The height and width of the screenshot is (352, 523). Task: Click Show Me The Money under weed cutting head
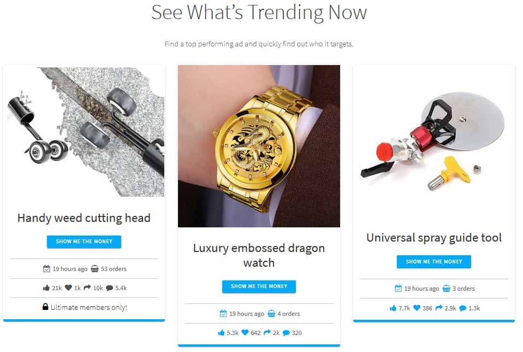[x=84, y=242]
